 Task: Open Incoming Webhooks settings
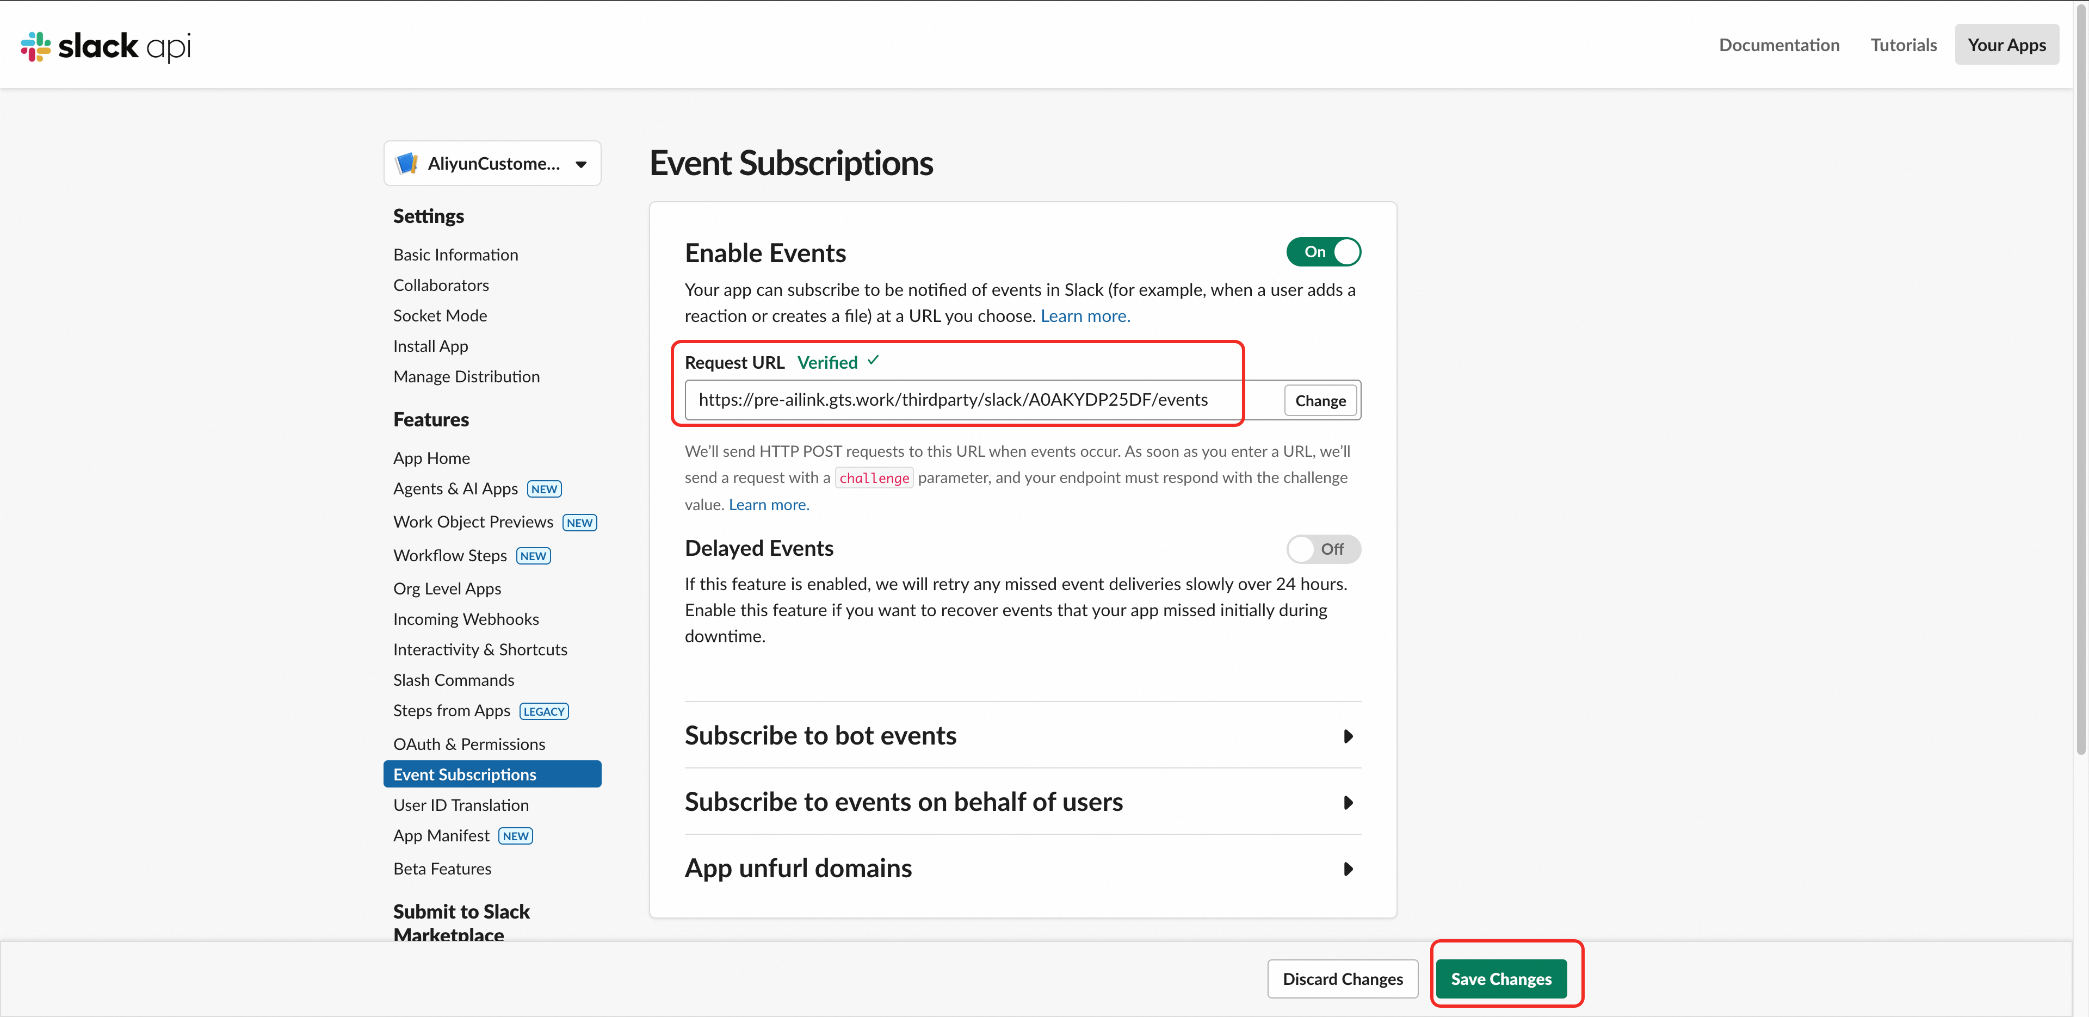click(466, 619)
